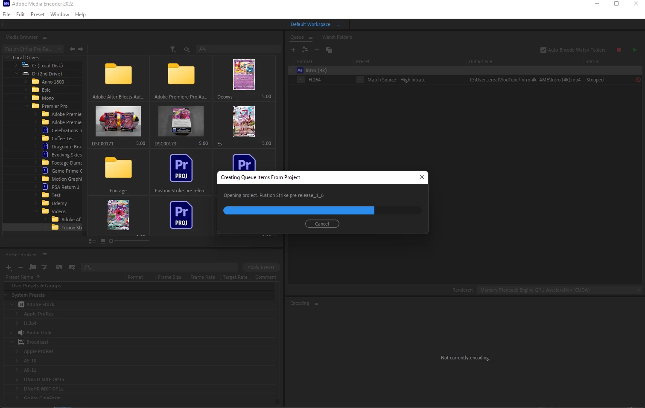This screenshot has height=408, width=645.
Task: Add a source to the Queue
Action: [x=293, y=50]
